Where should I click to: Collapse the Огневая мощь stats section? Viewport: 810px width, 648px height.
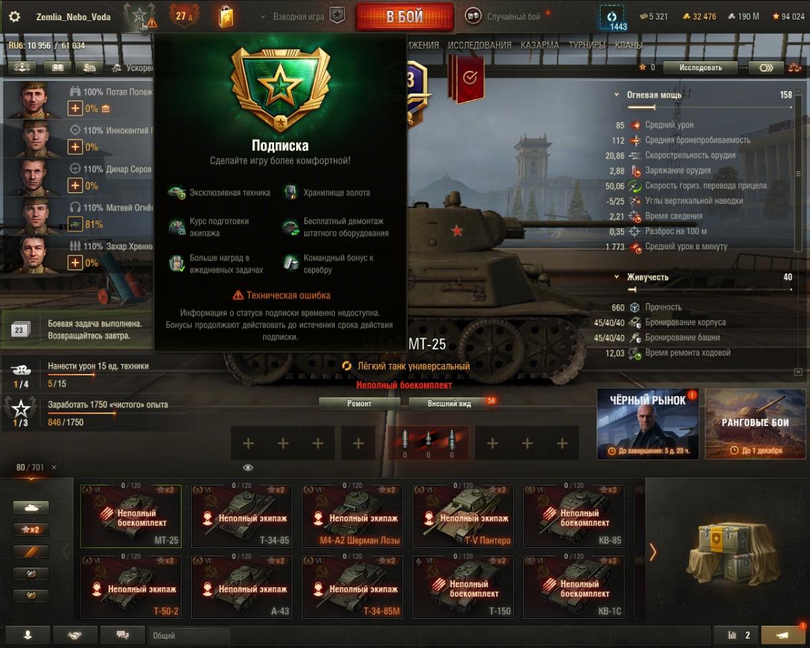pos(616,95)
